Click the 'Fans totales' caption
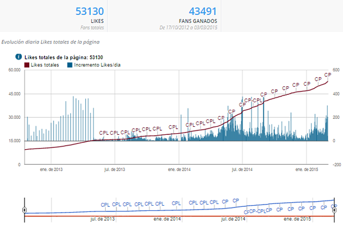Image resolution: width=343 pixels, height=228 pixels. click(92, 27)
